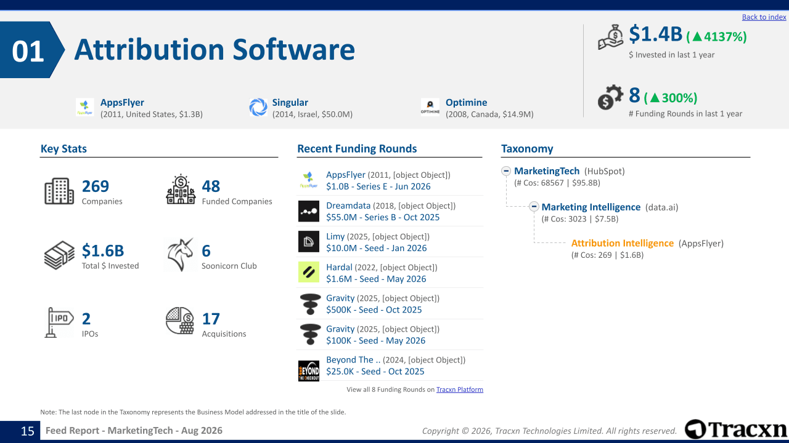
Task: Click the Beyond The Checkout logo
Action: pyautogui.click(x=309, y=371)
